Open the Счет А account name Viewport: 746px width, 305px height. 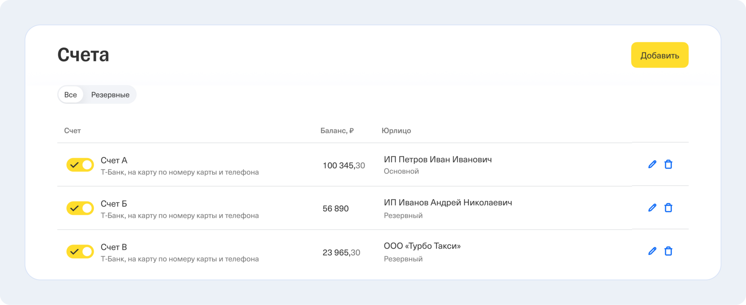point(114,160)
